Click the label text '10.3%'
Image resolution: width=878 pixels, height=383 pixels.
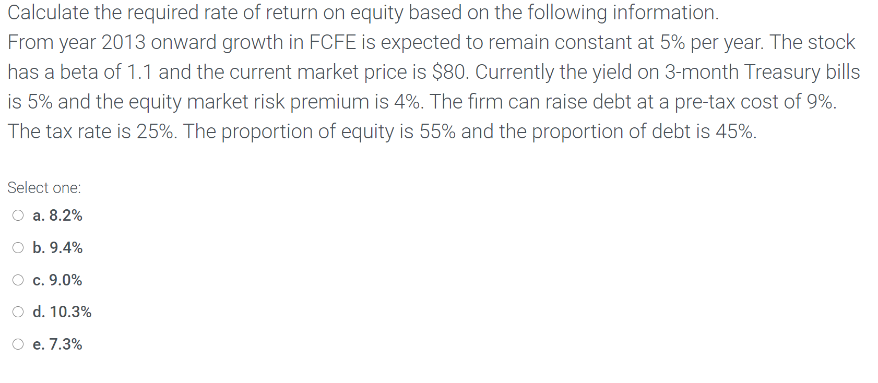tap(70, 312)
